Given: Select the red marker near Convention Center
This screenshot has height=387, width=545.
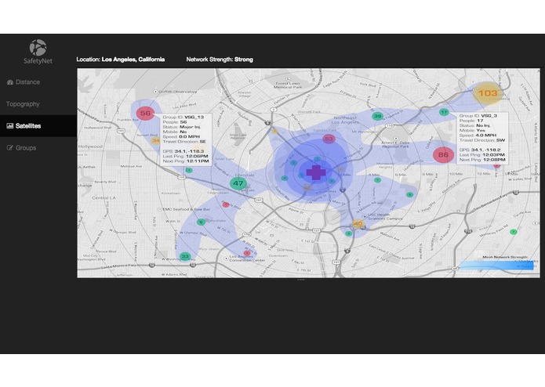Looking at the screenshot, I should [x=247, y=253].
